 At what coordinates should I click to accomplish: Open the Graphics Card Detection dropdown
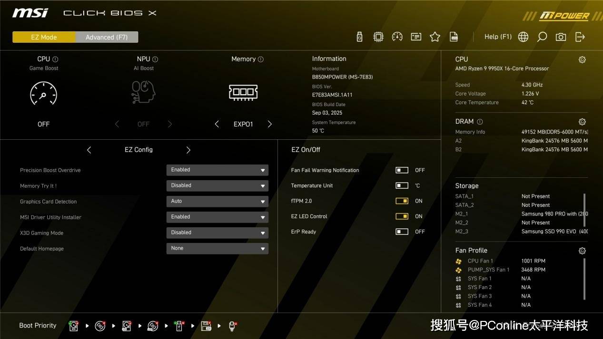click(x=217, y=201)
